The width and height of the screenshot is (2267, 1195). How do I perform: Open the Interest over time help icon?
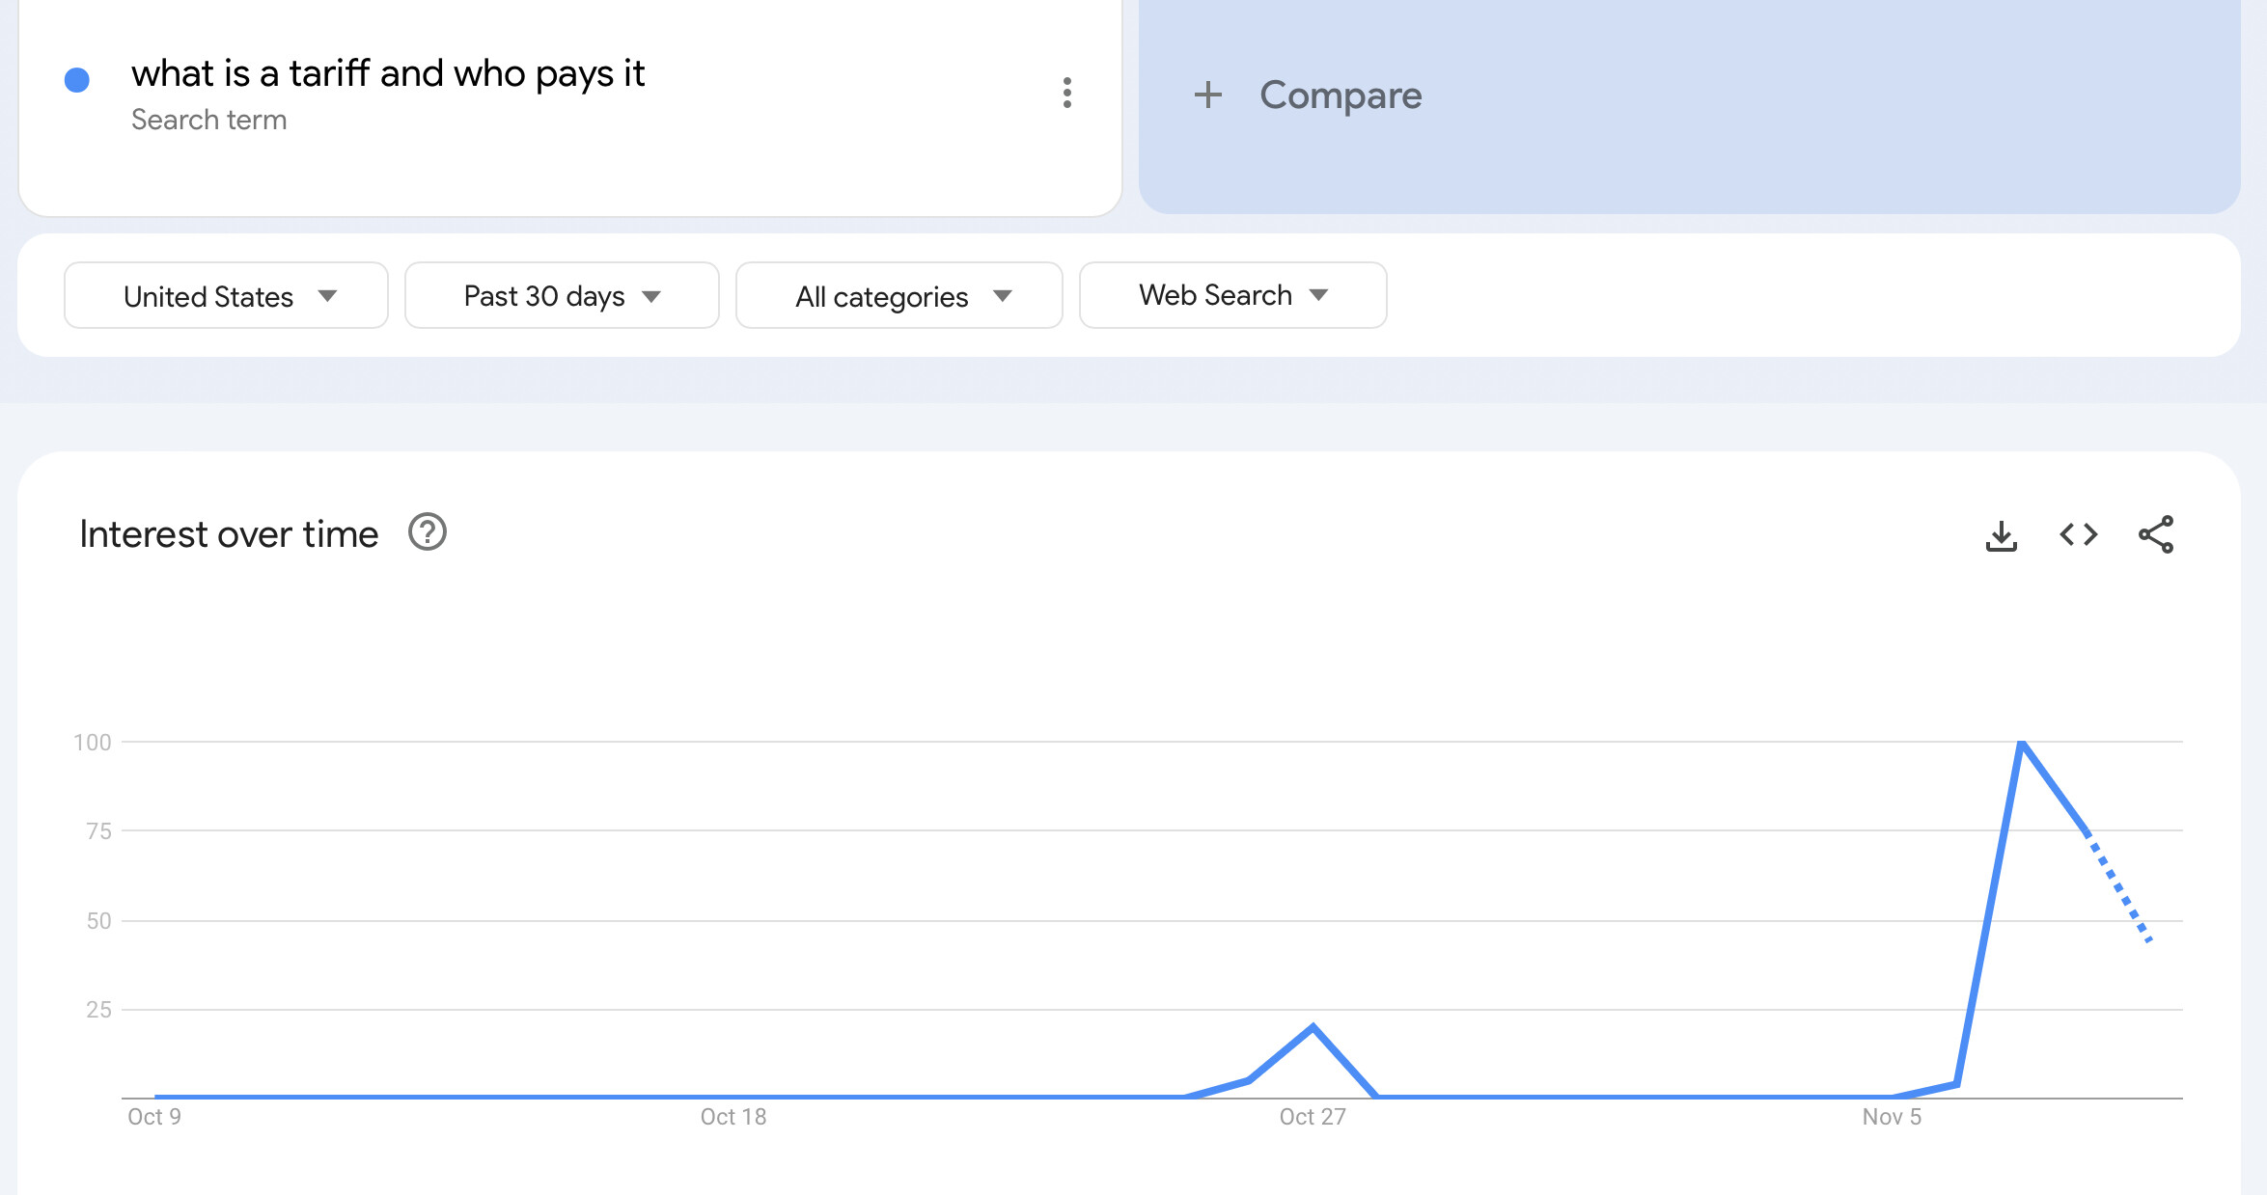[428, 532]
